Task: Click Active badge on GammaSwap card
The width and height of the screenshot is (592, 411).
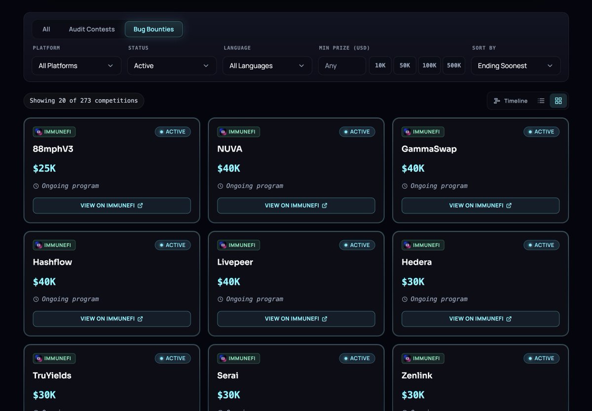Action: tap(542, 132)
